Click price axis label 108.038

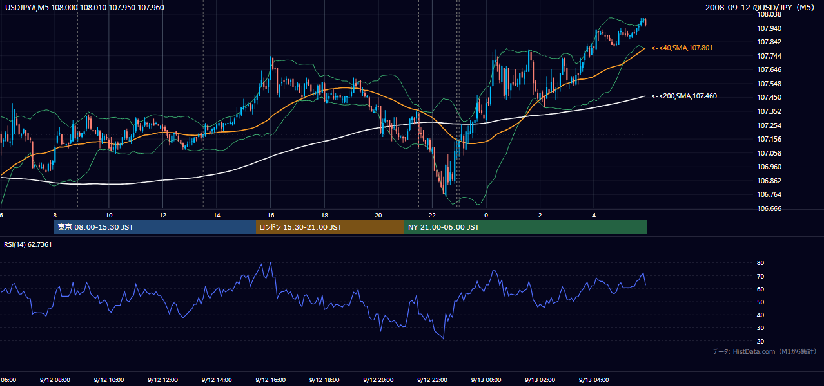pos(770,14)
